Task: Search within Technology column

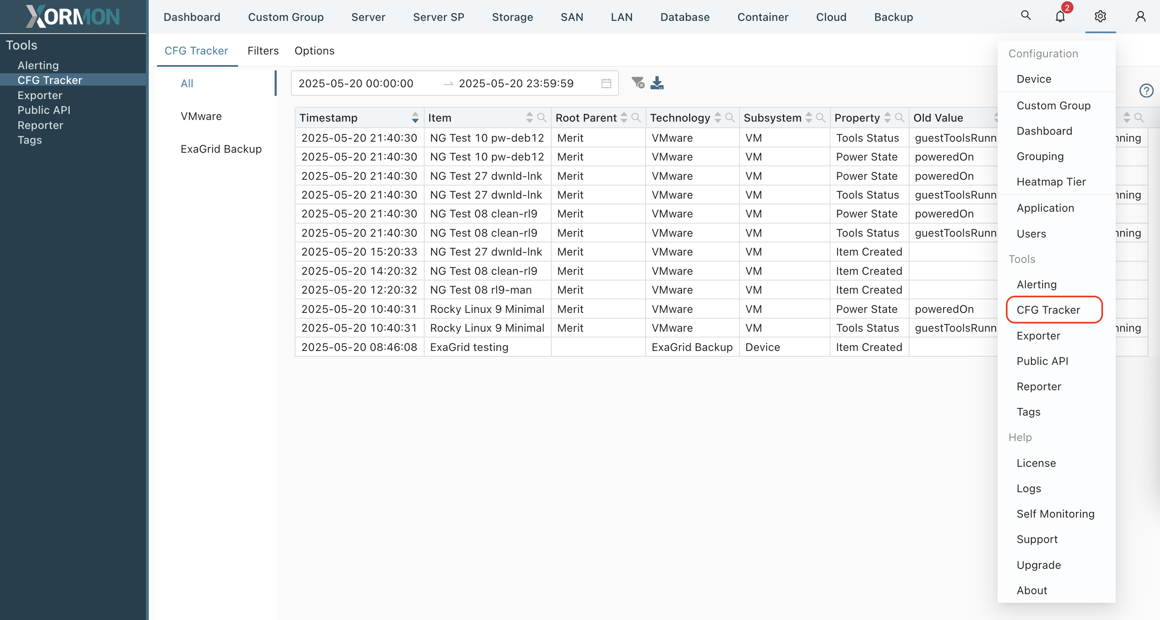Action: (730, 118)
